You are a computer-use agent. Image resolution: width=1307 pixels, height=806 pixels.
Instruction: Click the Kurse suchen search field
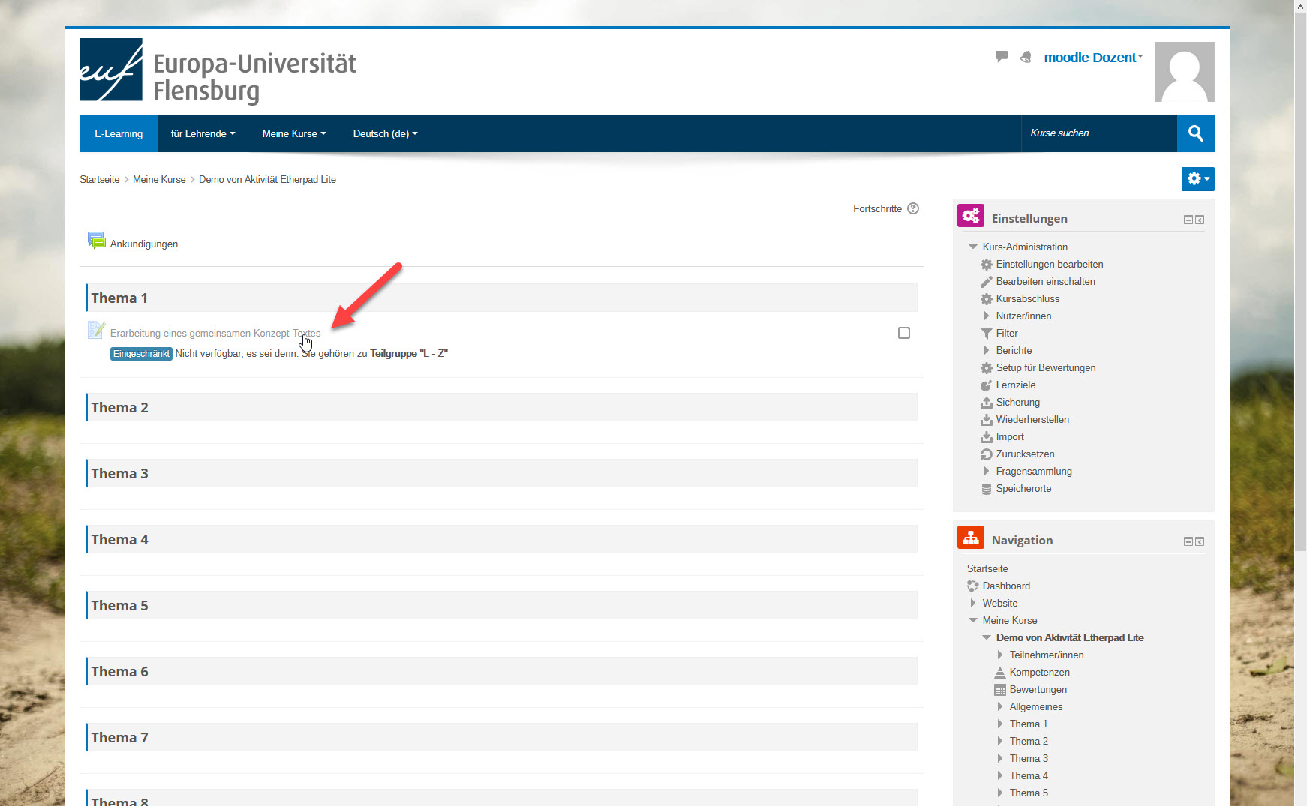click(1098, 133)
